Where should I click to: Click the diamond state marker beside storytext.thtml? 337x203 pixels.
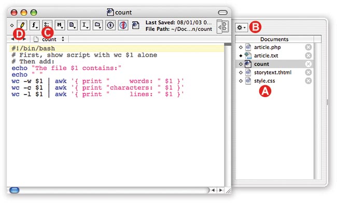tap(241, 72)
